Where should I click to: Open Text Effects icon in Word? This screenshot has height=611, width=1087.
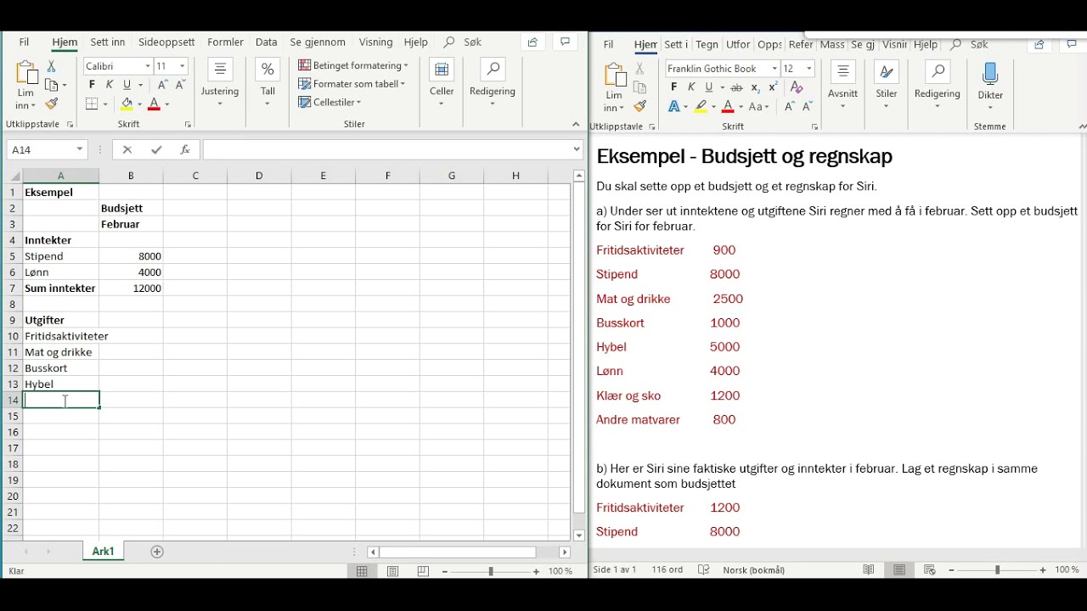tap(676, 107)
